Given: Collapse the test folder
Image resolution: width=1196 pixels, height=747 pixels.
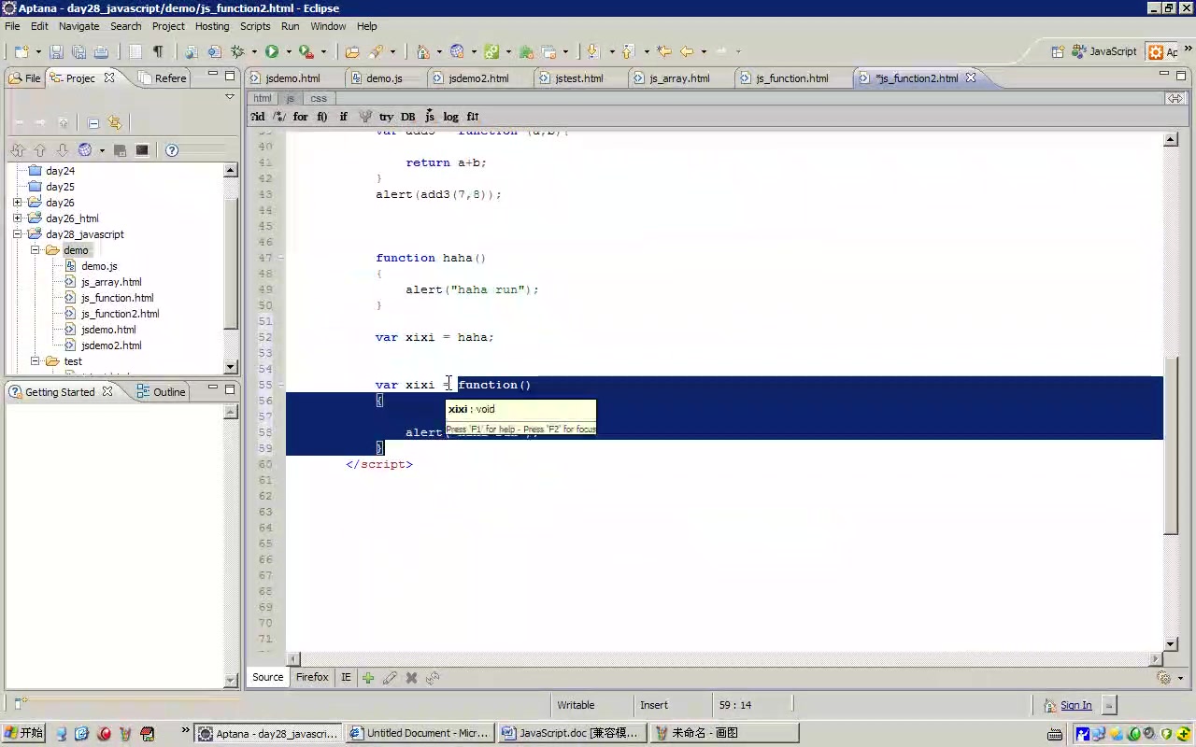Looking at the screenshot, I should click(x=36, y=361).
